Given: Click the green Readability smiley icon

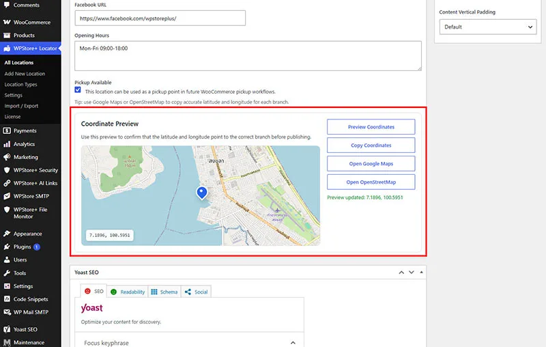Looking at the screenshot, I should (x=113, y=292).
